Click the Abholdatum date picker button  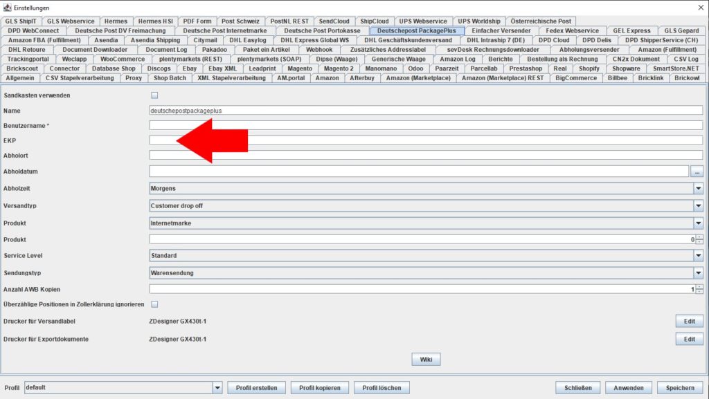[x=697, y=171]
